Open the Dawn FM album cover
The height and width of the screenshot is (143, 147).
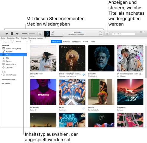pos(101,58)
